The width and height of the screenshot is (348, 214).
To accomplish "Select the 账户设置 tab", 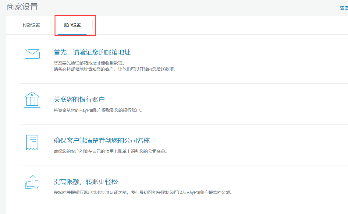I will 72,25.
